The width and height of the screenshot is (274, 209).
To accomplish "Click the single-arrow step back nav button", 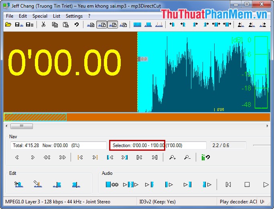I will click(17, 157).
